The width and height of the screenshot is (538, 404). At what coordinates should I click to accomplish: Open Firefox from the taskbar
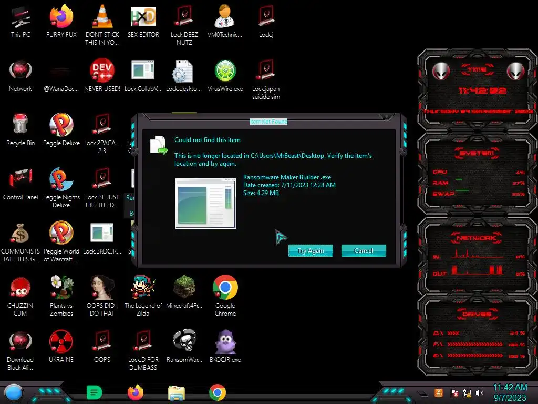tap(135, 392)
